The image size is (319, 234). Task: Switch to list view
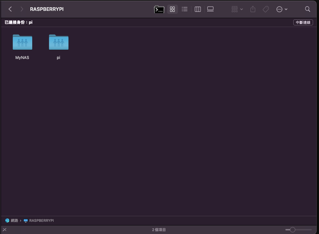(x=185, y=9)
